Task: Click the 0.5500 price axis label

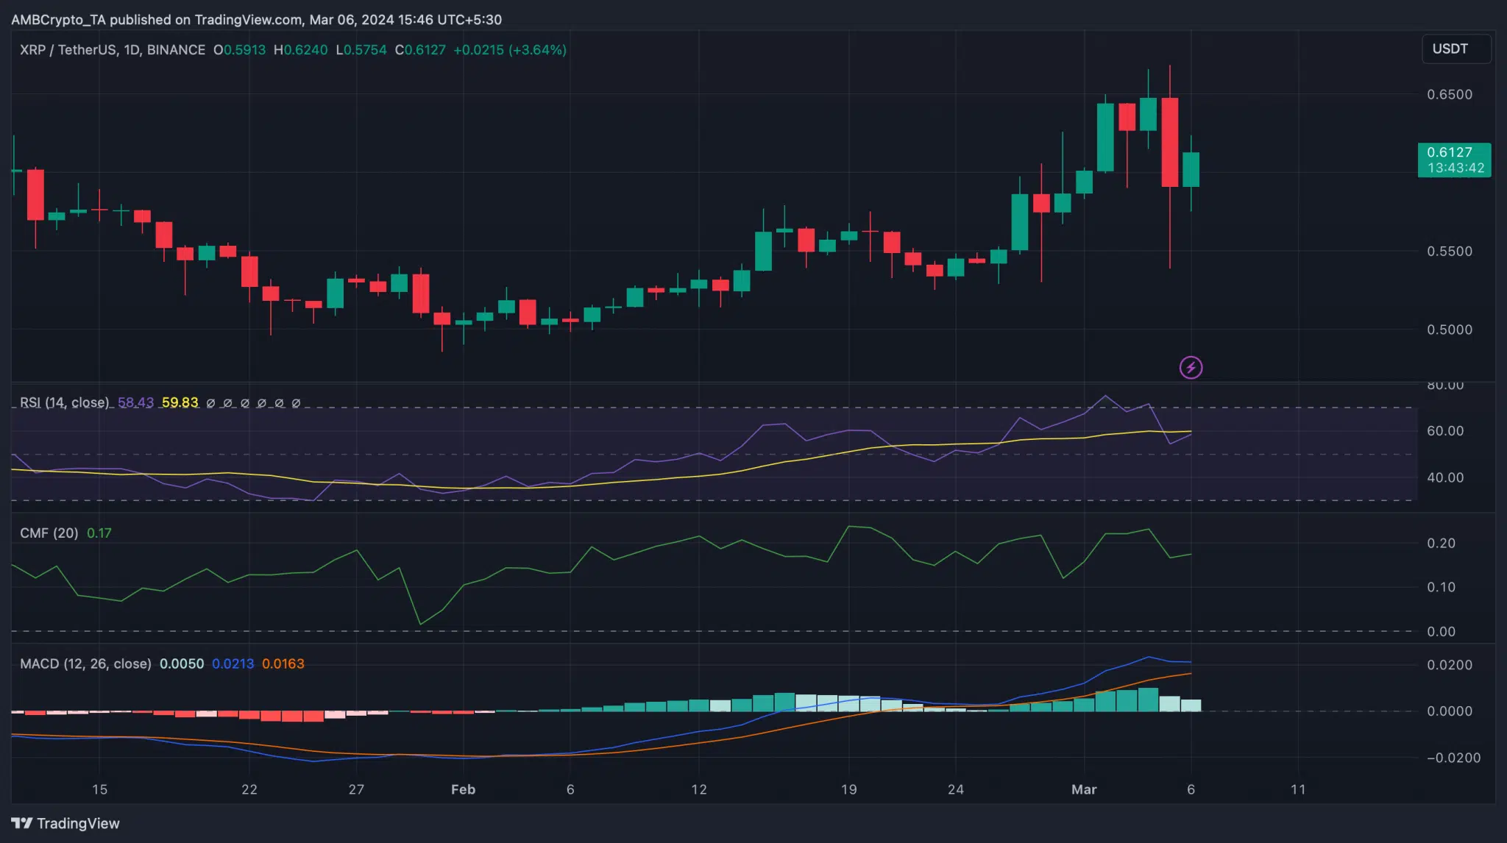Action: coord(1450,251)
